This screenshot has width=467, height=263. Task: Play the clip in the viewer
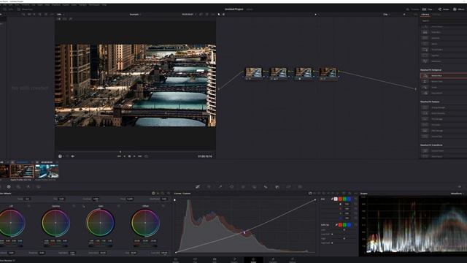pos(134,156)
